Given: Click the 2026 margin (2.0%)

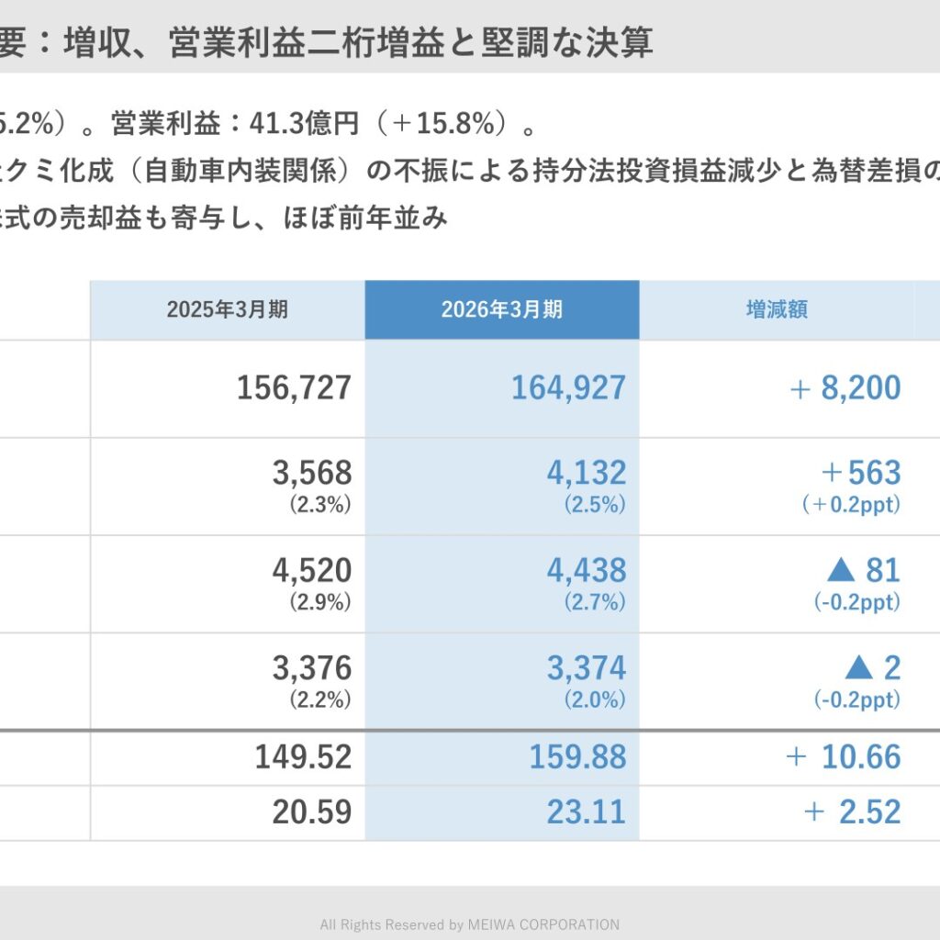Looking at the screenshot, I should [x=595, y=699].
